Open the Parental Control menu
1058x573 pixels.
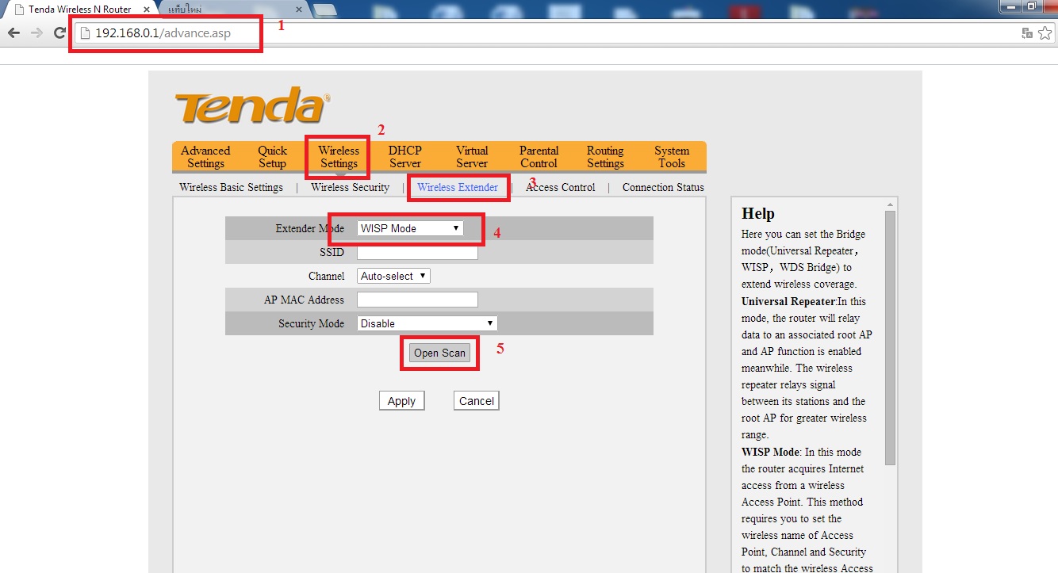click(539, 157)
